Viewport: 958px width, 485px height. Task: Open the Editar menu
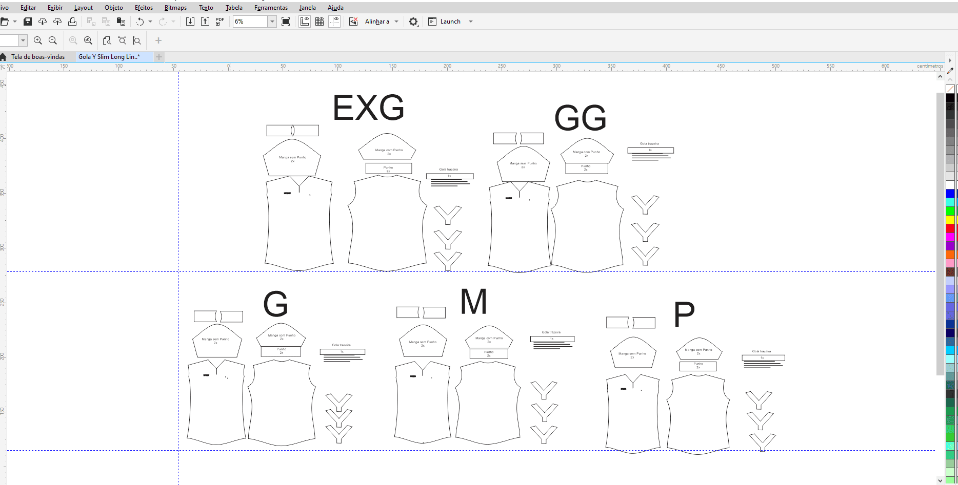click(x=28, y=8)
